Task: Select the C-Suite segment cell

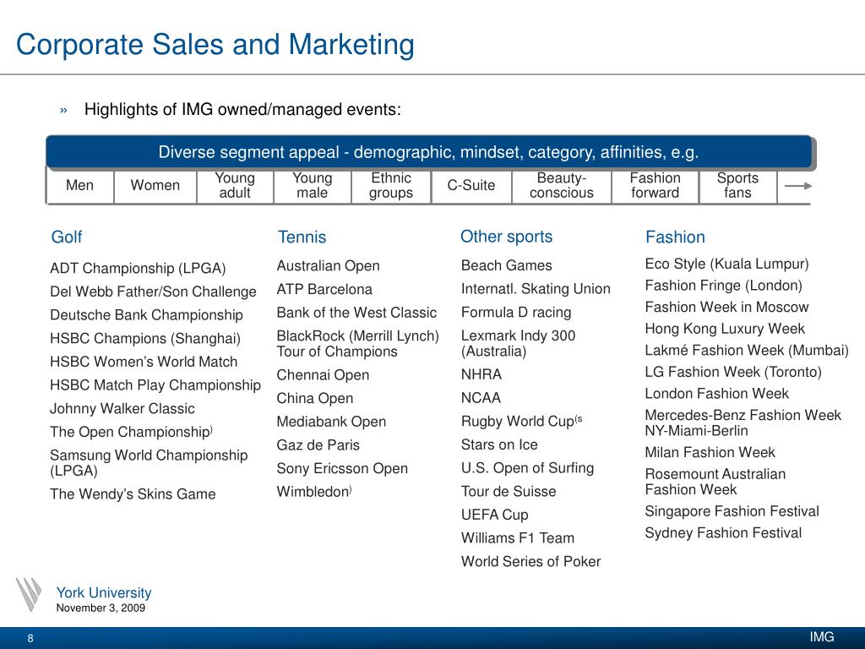Action: click(471, 185)
